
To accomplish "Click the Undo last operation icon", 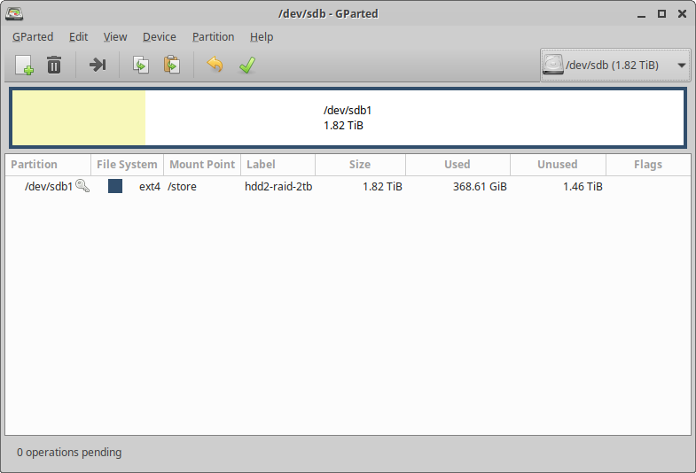I will coord(215,65).
